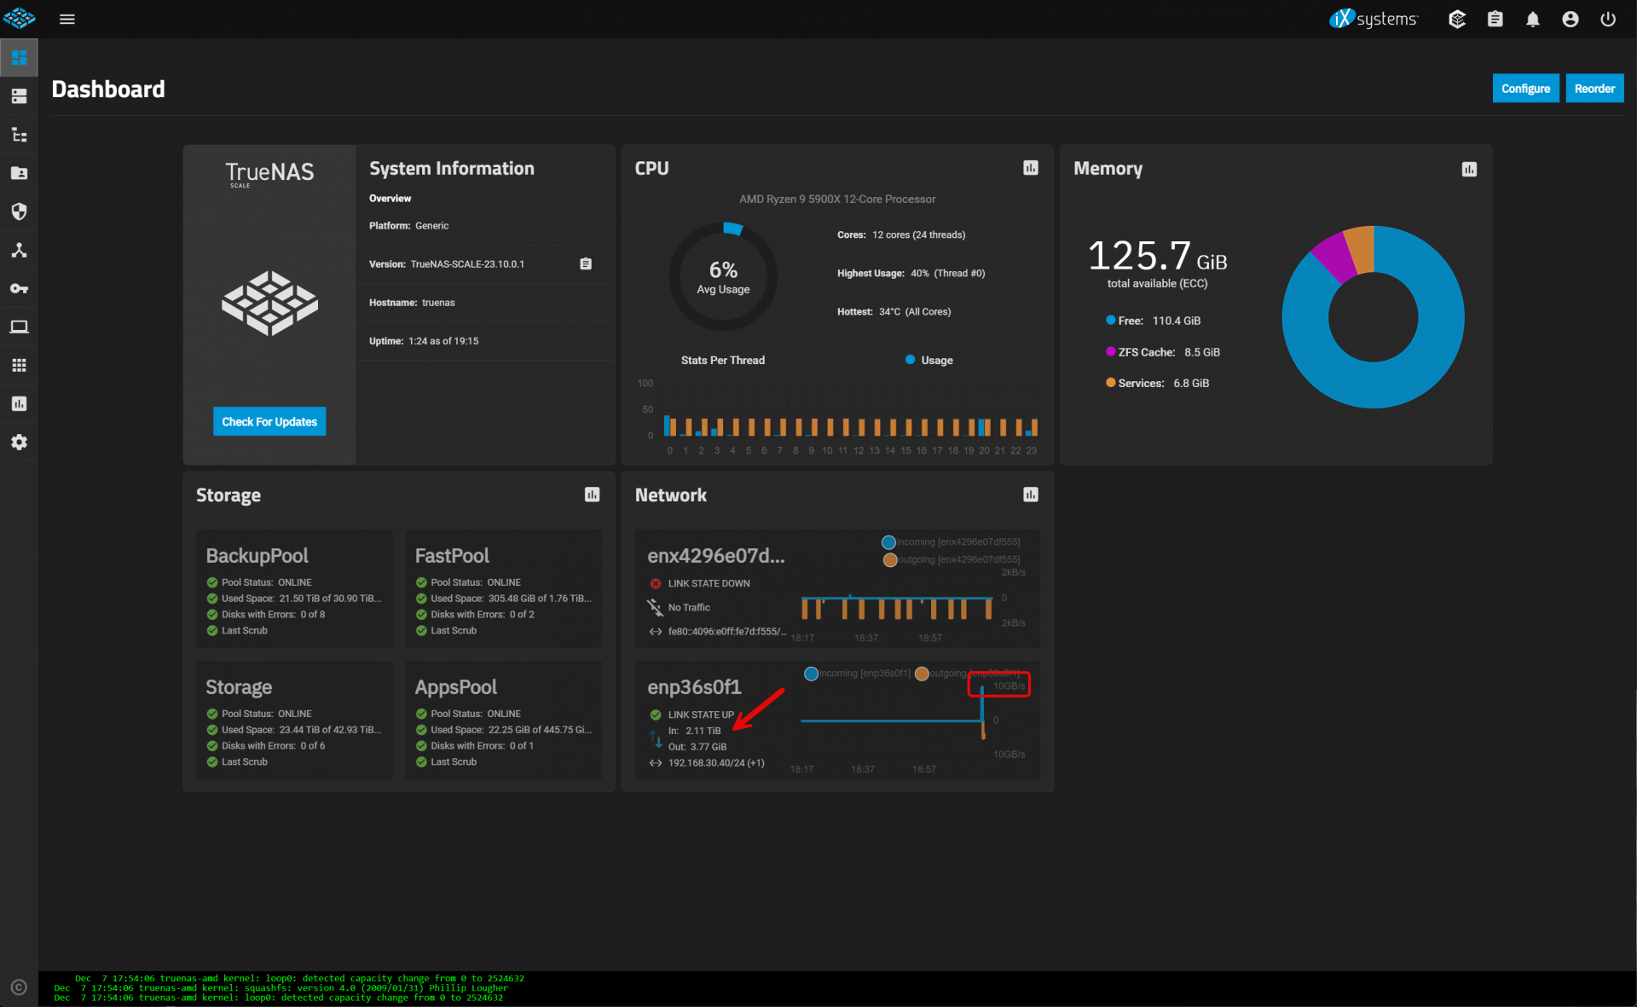The image size is (1637, 1007).
Task: Open the user account settings icon
Action: [1570, 19]
